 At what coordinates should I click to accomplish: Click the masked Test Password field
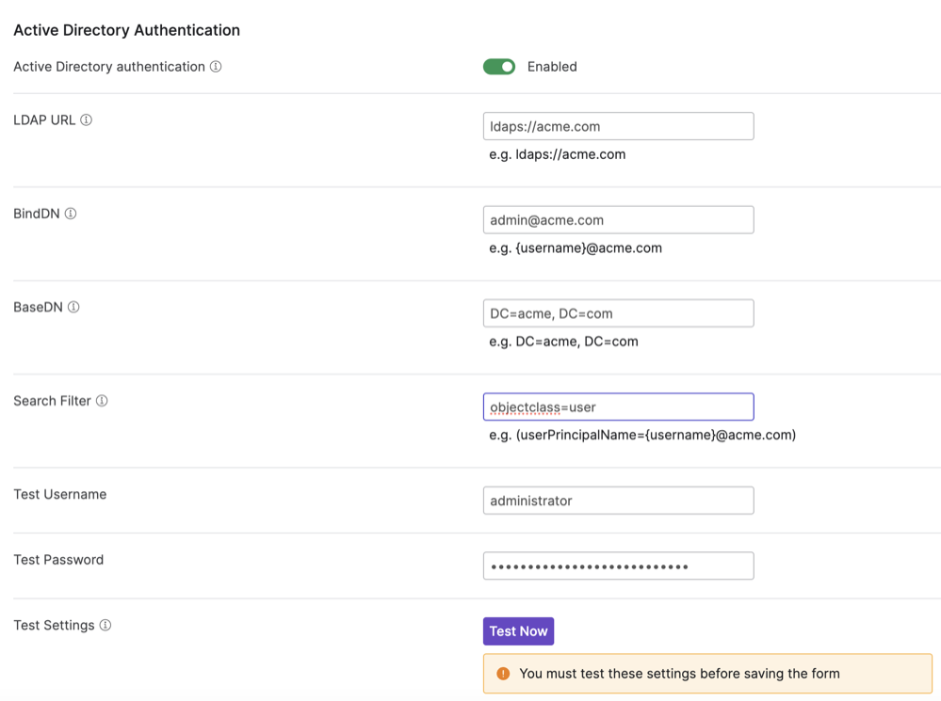[618, 566]
